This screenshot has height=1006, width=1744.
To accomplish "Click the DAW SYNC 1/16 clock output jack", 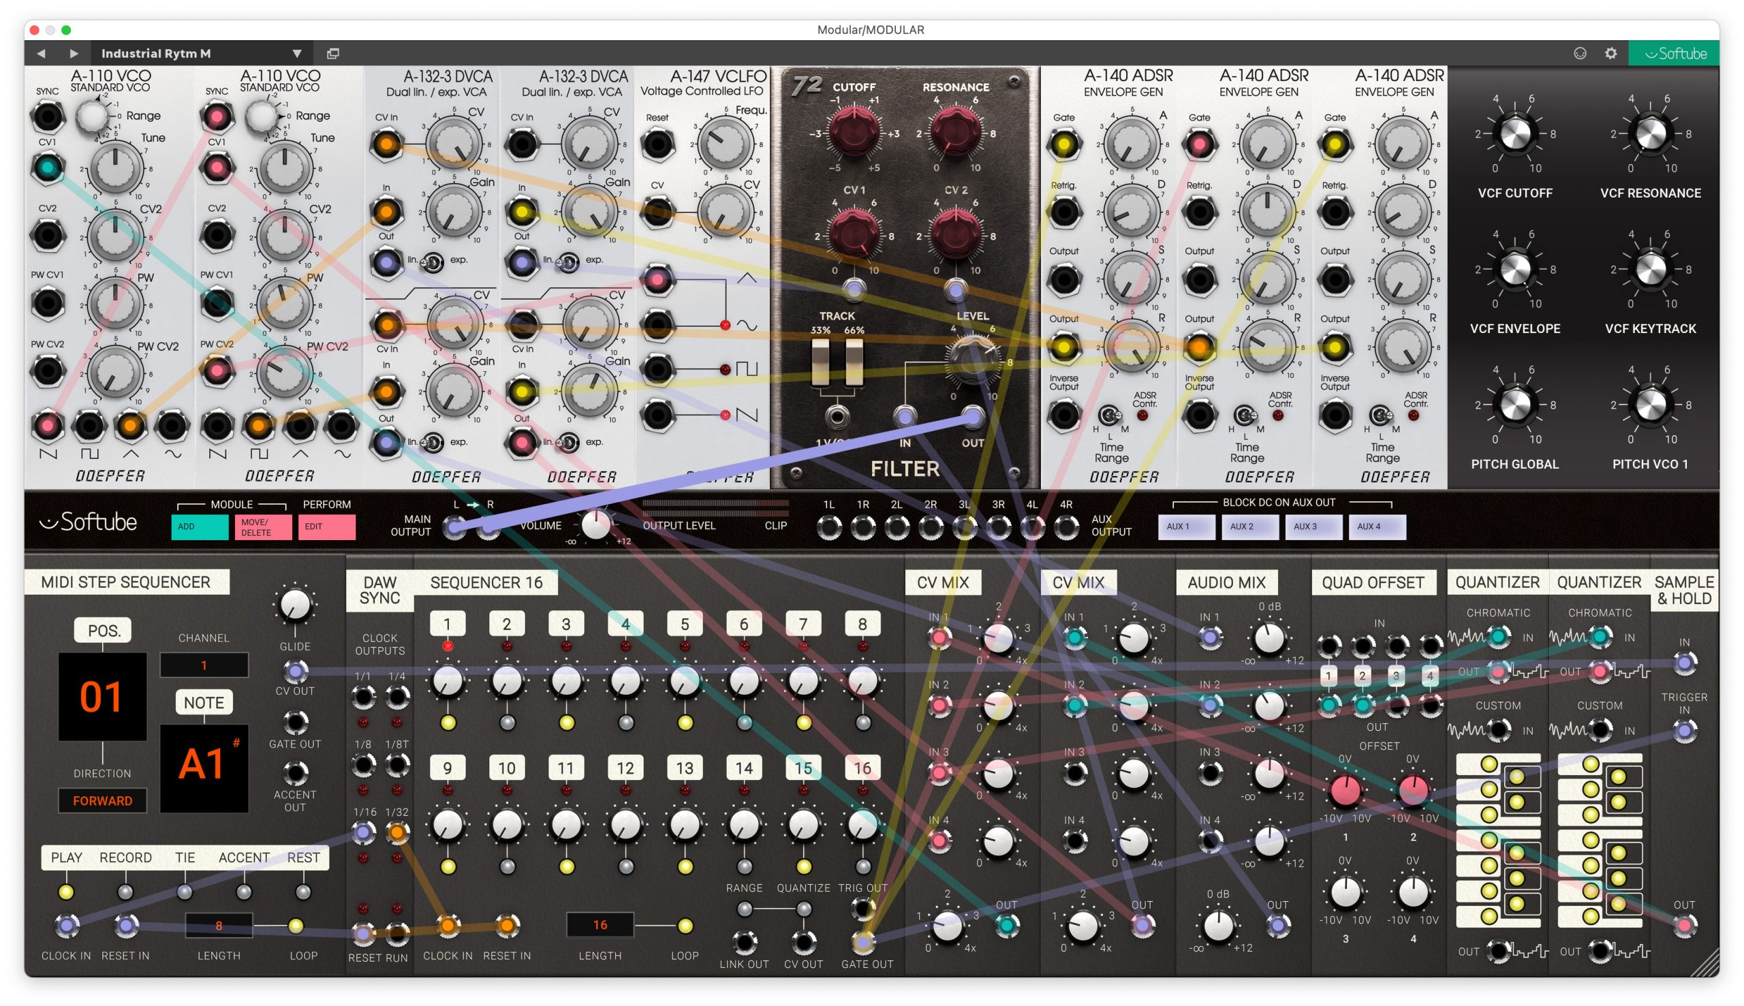I will [364, 832].
